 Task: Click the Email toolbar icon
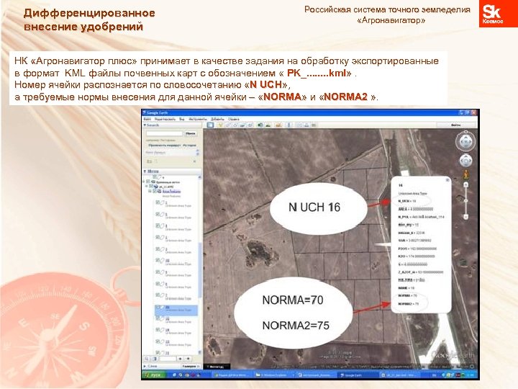pos(299,125)
